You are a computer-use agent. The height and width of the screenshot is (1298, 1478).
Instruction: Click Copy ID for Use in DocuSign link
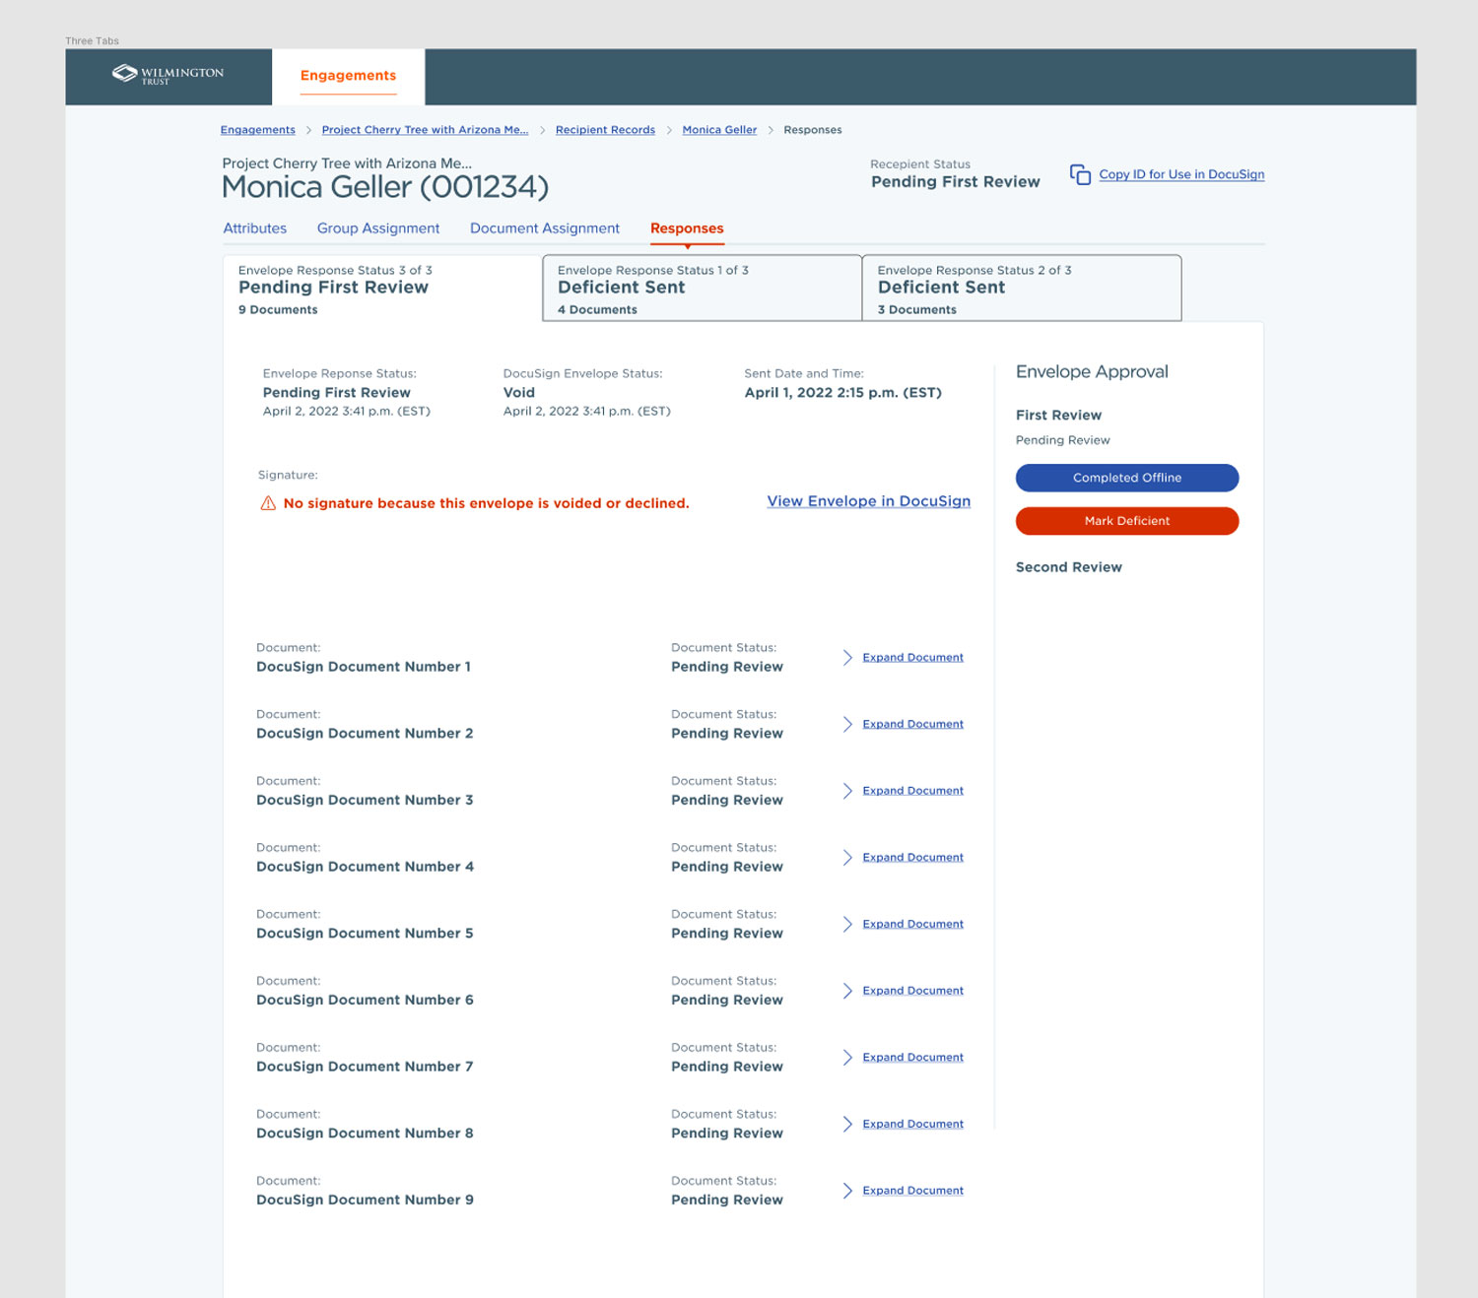1181,174
